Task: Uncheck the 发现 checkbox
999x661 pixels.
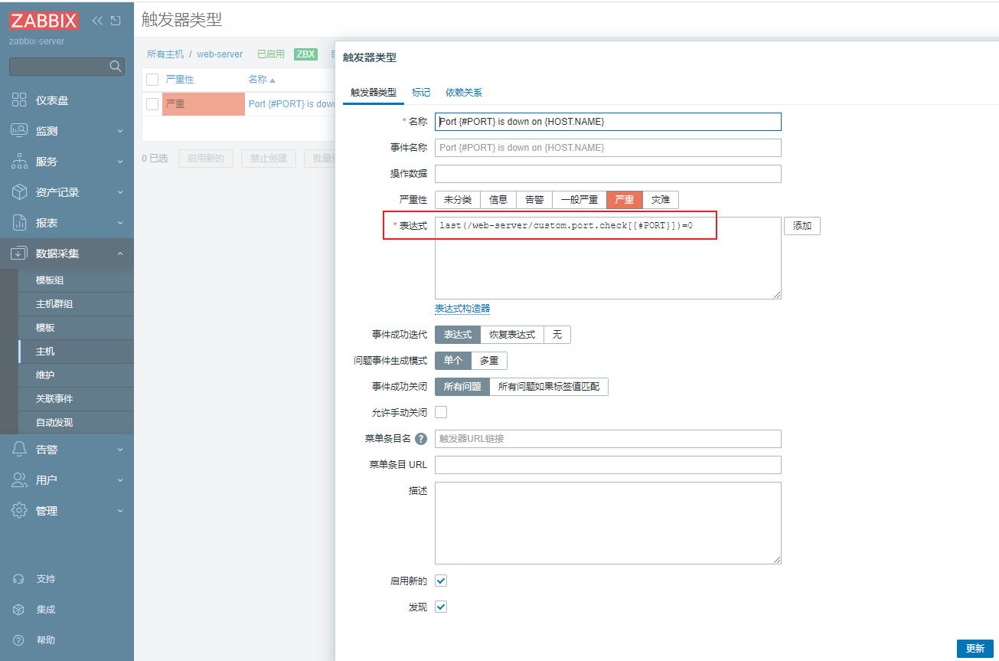Action: click(441, 607)
